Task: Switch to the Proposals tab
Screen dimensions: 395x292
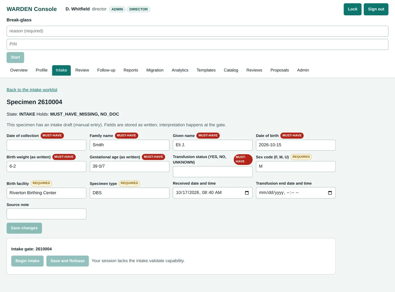Action: pos(280,70)
